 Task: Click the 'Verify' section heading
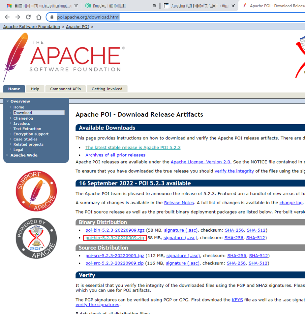(x=87, y=275)
